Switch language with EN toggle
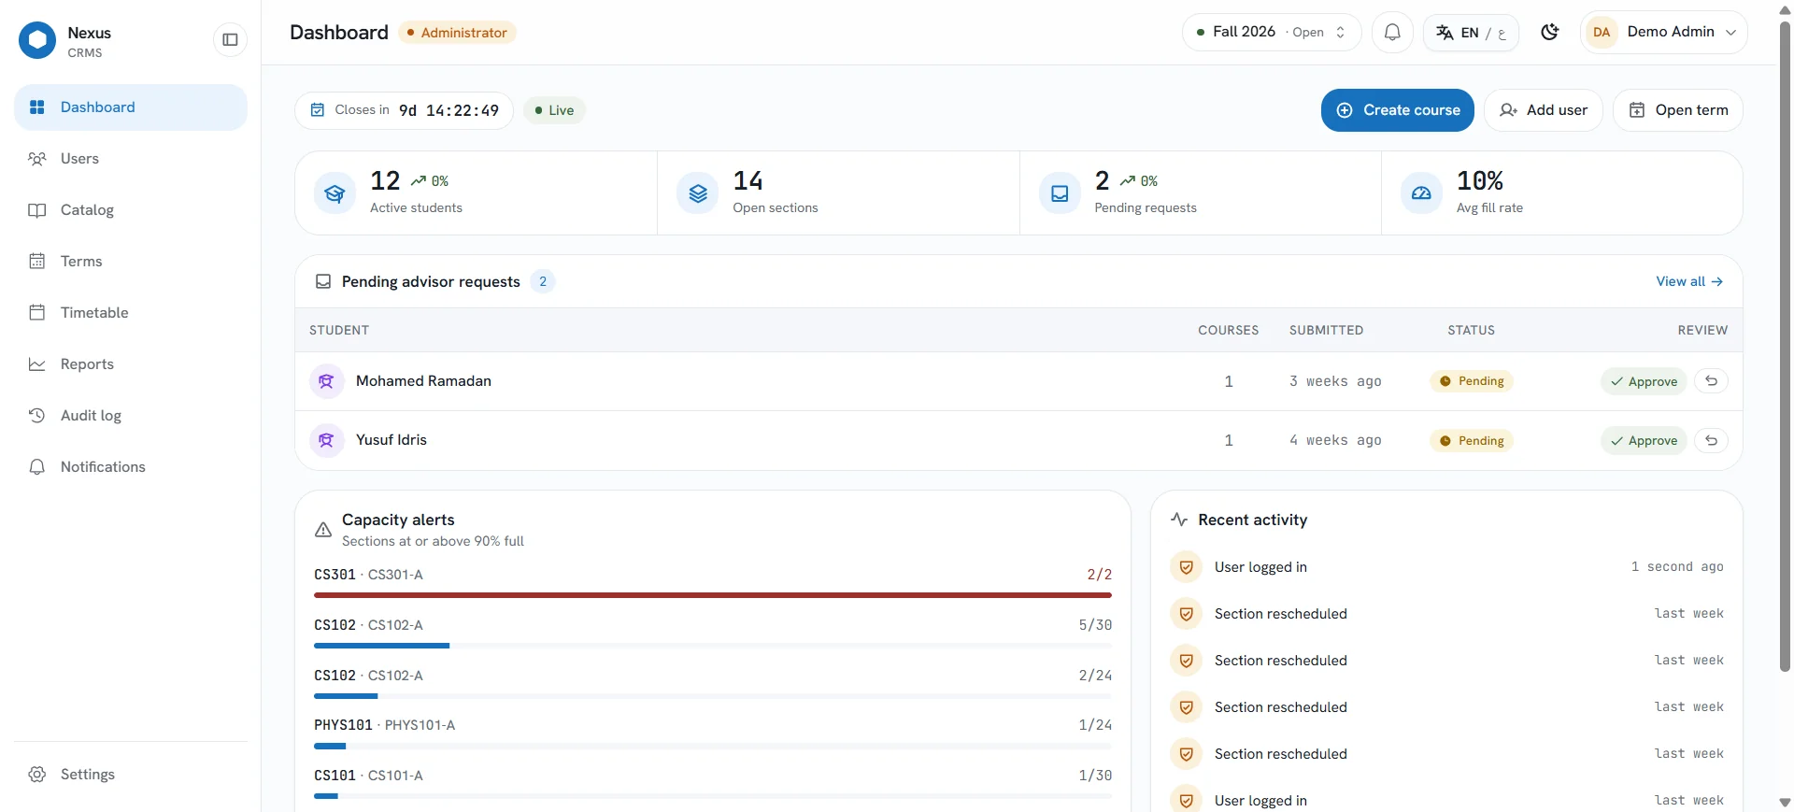Viewport: 1794px width, 812px height. pos(1471,33)
